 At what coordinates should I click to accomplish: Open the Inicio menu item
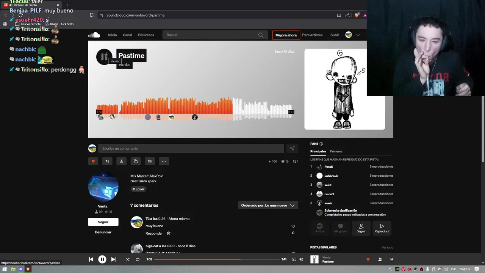click(x=113, y=35)
